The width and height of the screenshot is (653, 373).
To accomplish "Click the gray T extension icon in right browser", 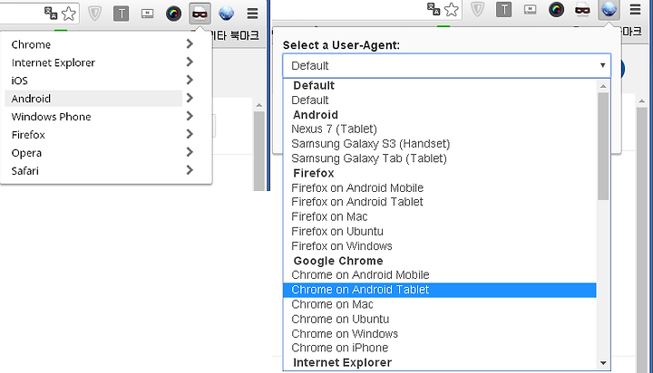I will coord(504,10).
